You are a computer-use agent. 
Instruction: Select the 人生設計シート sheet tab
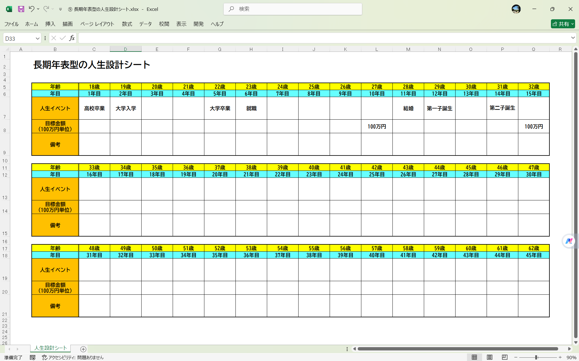coord(50,348)
